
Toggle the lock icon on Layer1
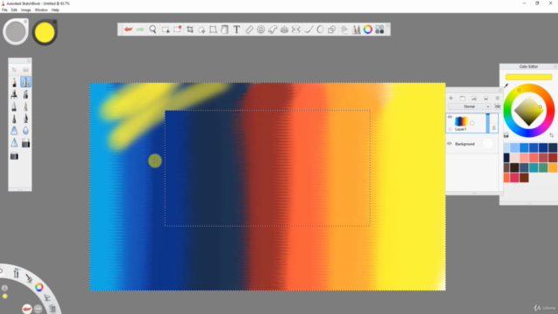[x=494, y=128]
